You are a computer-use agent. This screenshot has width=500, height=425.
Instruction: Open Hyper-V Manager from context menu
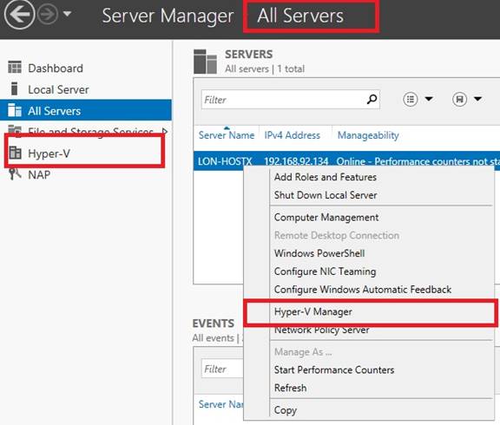coord(313,311)
